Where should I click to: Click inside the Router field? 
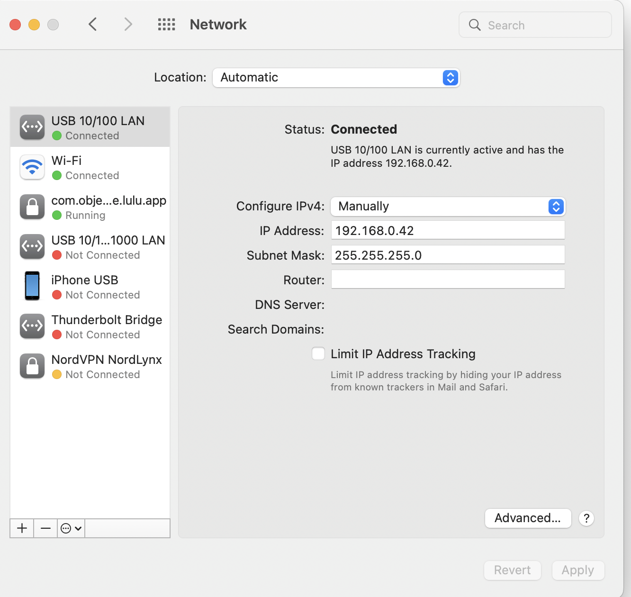tap(447, 280)
